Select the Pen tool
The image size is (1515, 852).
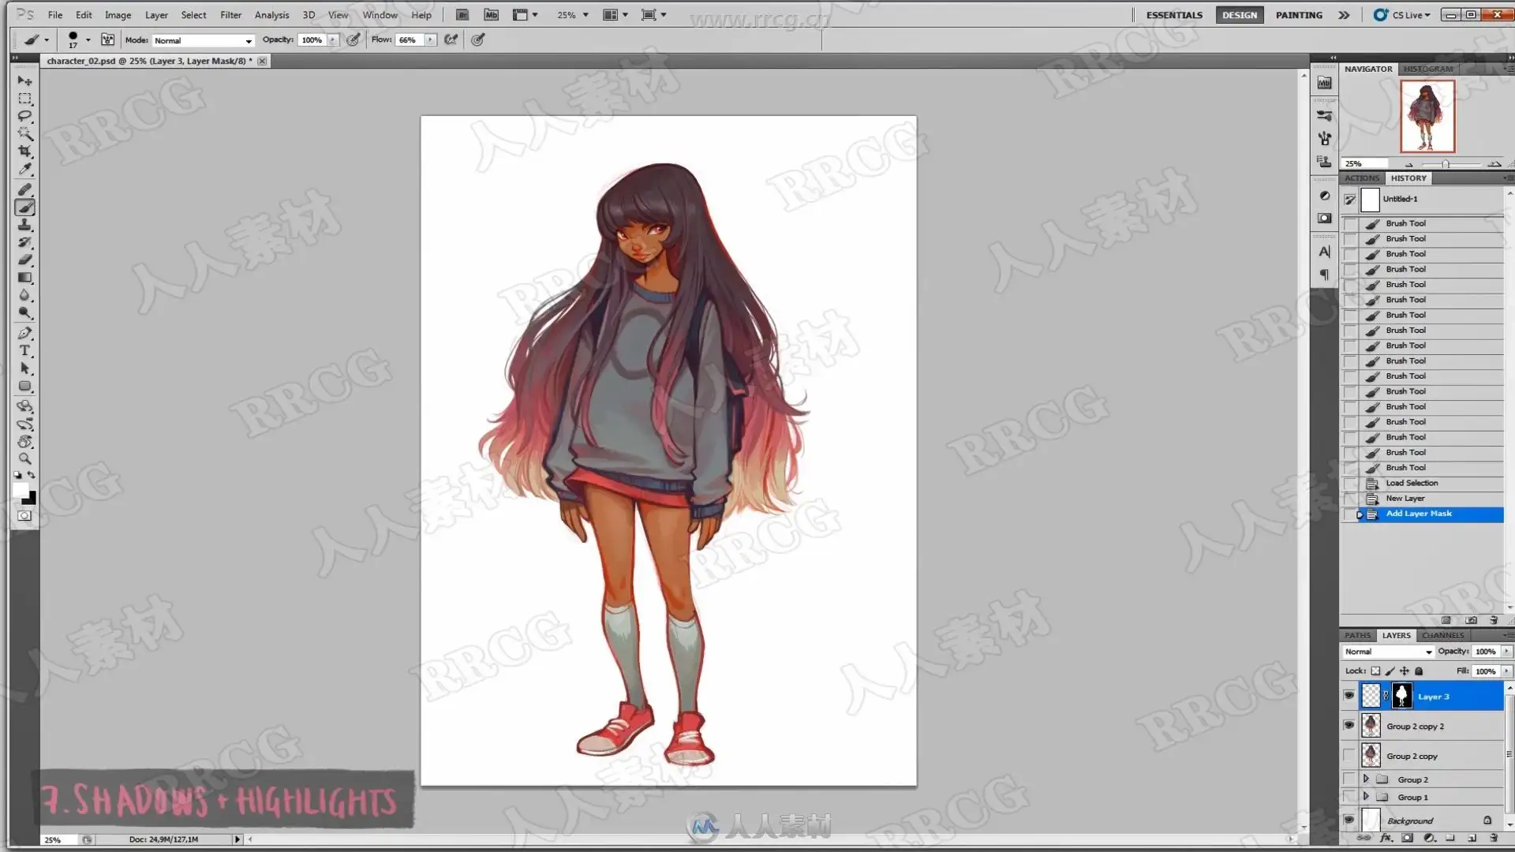[25, 333]
